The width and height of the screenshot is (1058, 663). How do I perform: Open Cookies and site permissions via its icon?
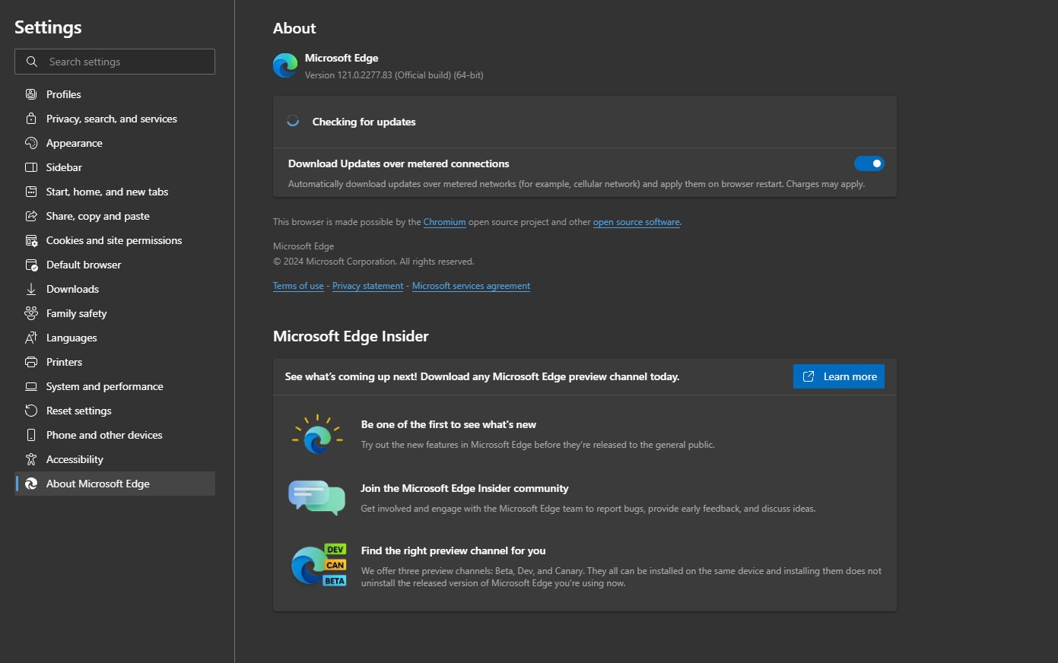click(30, 240)
